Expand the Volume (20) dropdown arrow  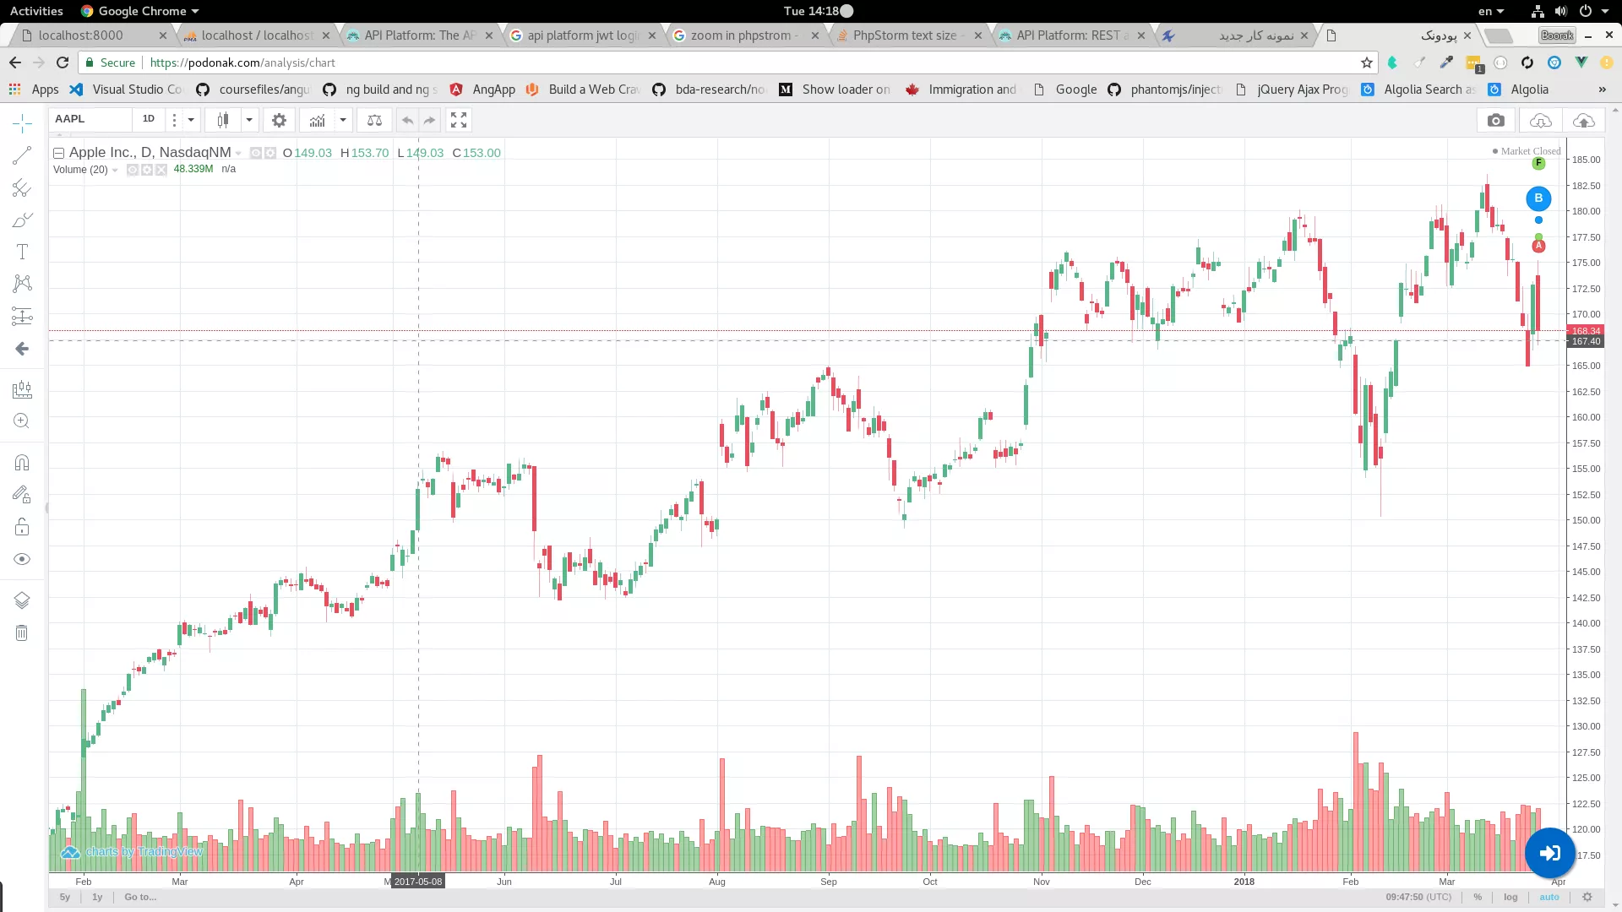[x=115, y=171]
